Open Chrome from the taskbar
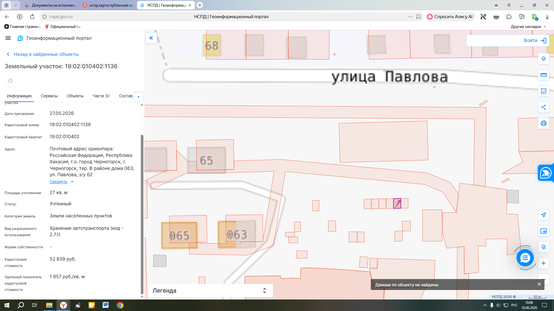 click(x=120, y=305)
